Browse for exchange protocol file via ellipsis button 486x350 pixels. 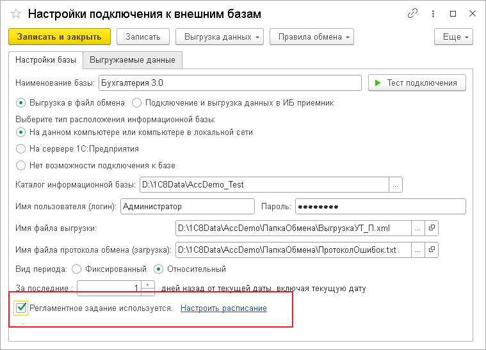pyautogui.click(x=417, y=249)
